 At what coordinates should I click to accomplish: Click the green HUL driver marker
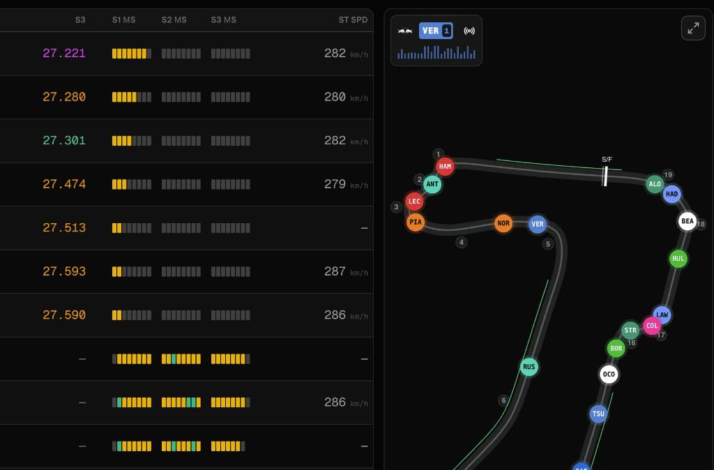tap(678, 259)
